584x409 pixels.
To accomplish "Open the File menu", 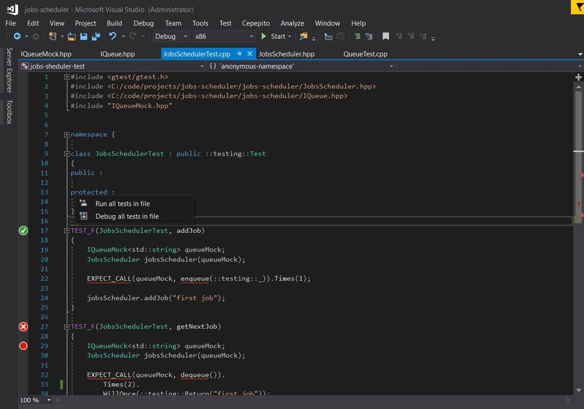I will (10, 23).
